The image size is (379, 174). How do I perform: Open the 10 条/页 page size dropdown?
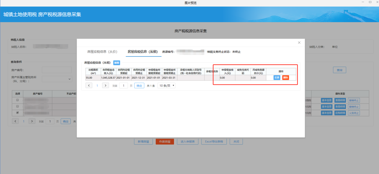[x=166, y=85]
